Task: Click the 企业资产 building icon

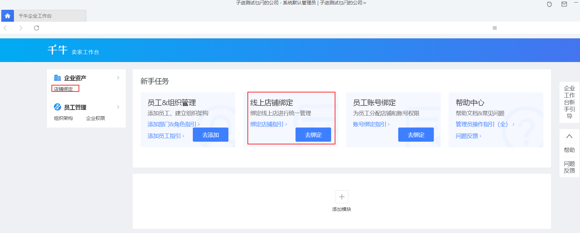Action: pyautogui.click(x=57, y=78)
